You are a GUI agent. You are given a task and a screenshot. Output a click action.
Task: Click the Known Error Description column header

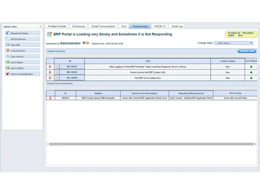[145, 93]
